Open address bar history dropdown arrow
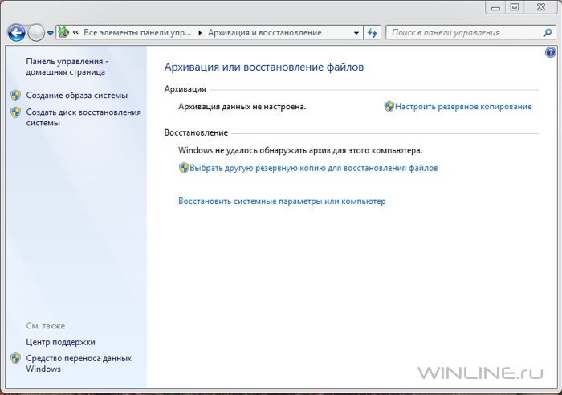This screenshot has width=562, height=395. 356,33
